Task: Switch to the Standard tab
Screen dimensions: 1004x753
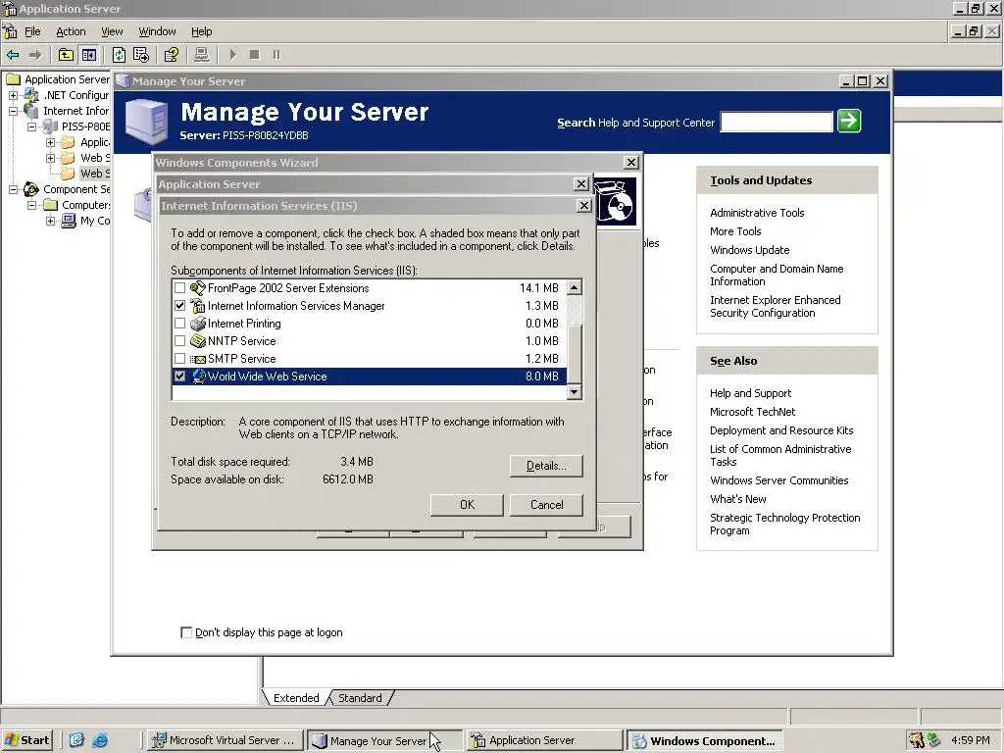Action: tap(360, 698)
